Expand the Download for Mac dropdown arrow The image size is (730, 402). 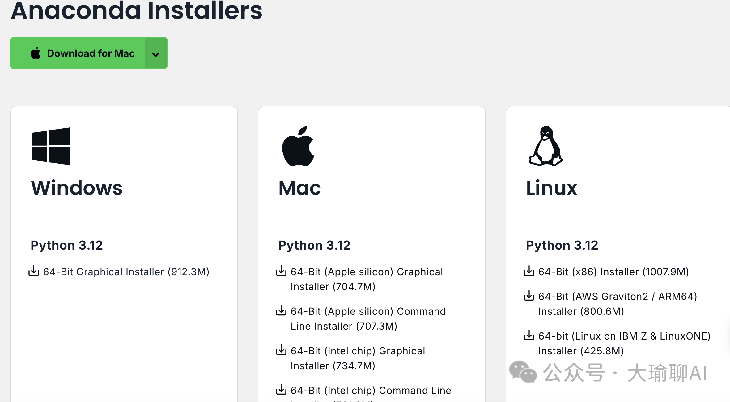[x=156, y=54]
